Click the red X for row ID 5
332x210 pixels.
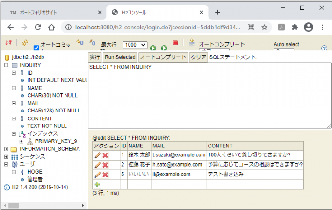[x=105, y=175]
